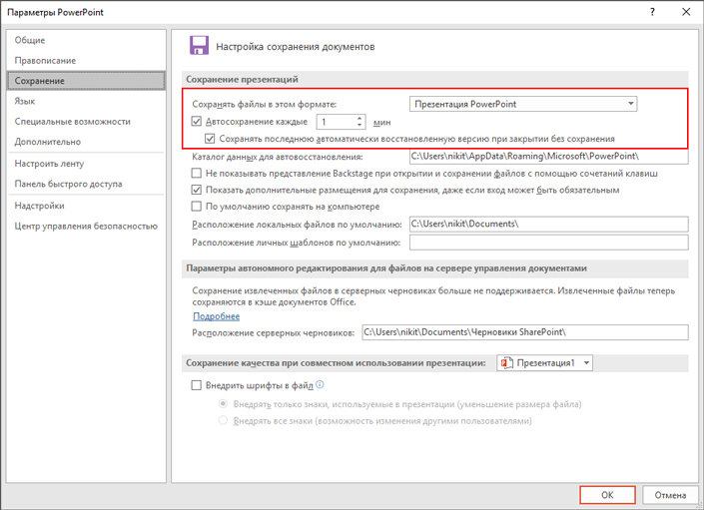Click the info icon next to Внедрить шрифты в файл
Viewport: 704px width, 510px height.
click(x=320, y=384)
